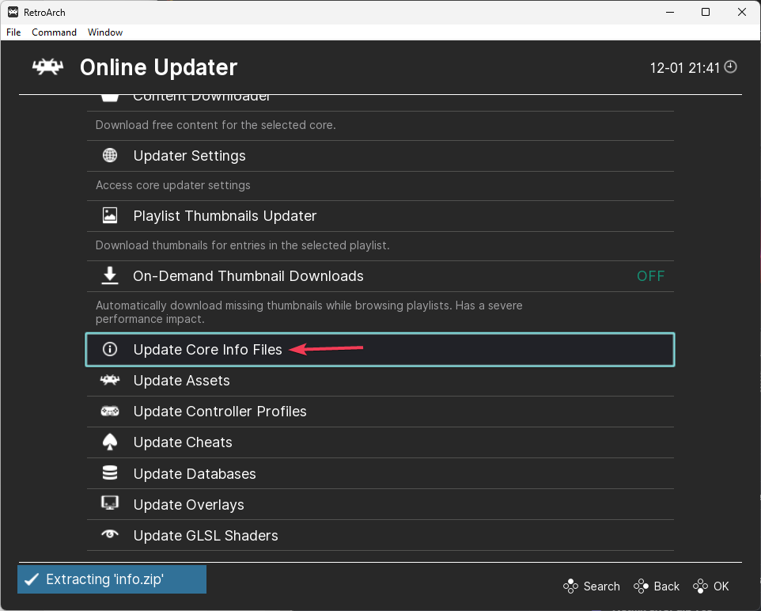Image resolution: width=761 pixels, height=611 pixels.
Task: Select Update Overlays entry
Action: click(380, 505)
